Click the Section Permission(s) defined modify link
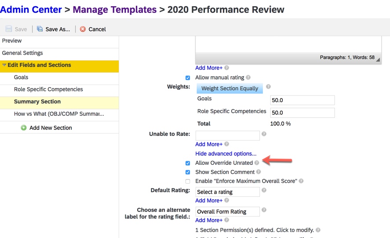The image size is (390, 238). [255, 230]
